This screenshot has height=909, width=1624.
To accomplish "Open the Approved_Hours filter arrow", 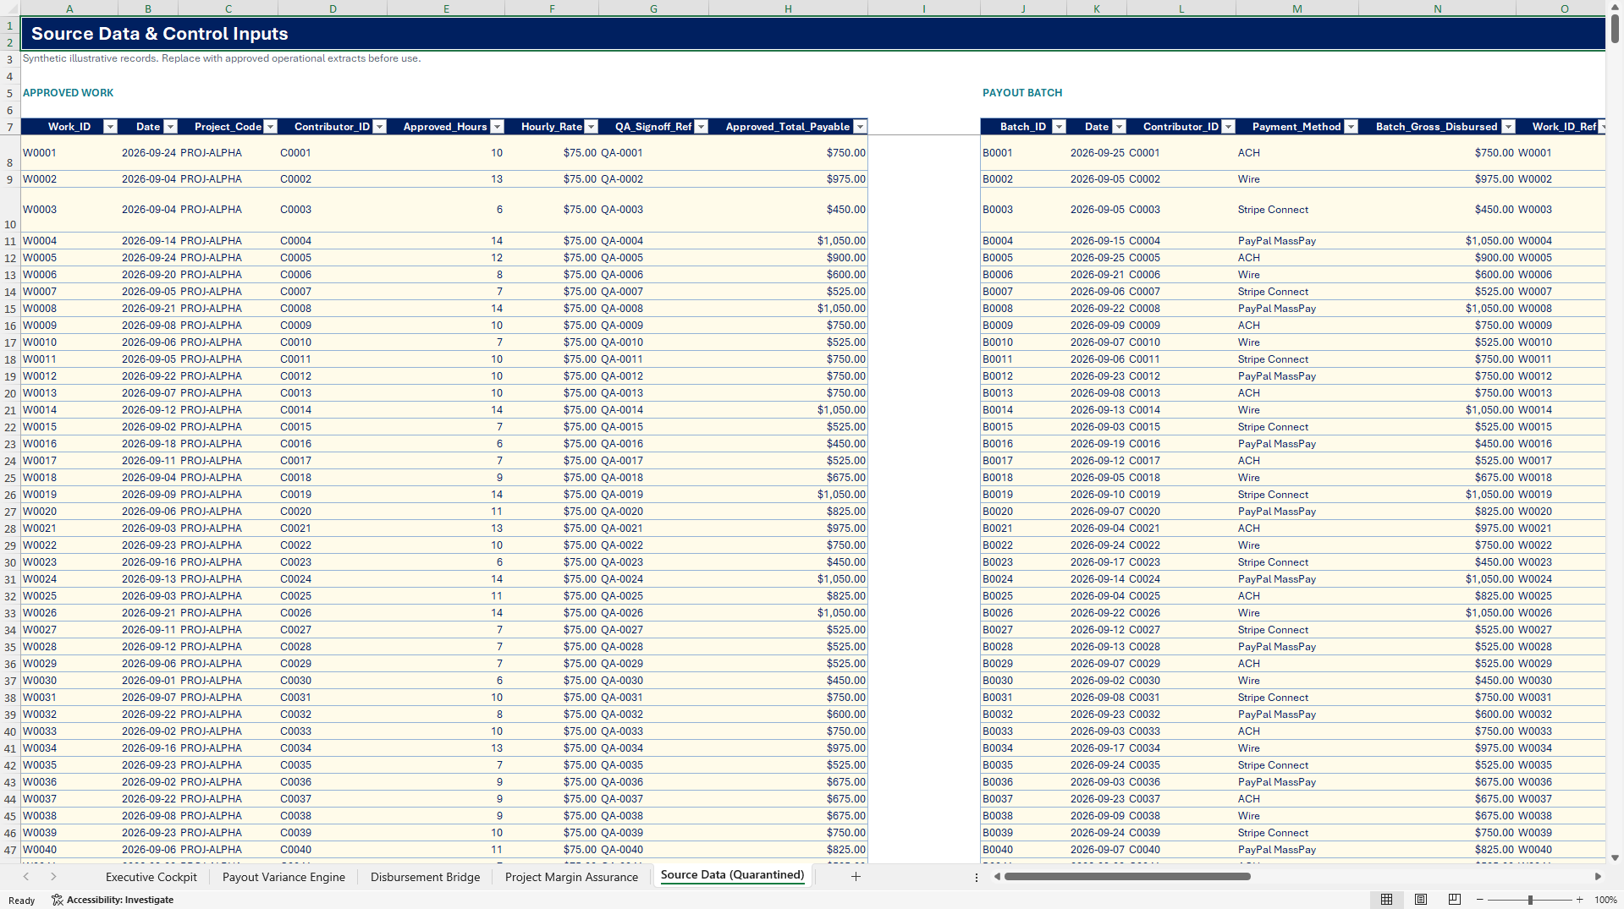I will (498, 127).
